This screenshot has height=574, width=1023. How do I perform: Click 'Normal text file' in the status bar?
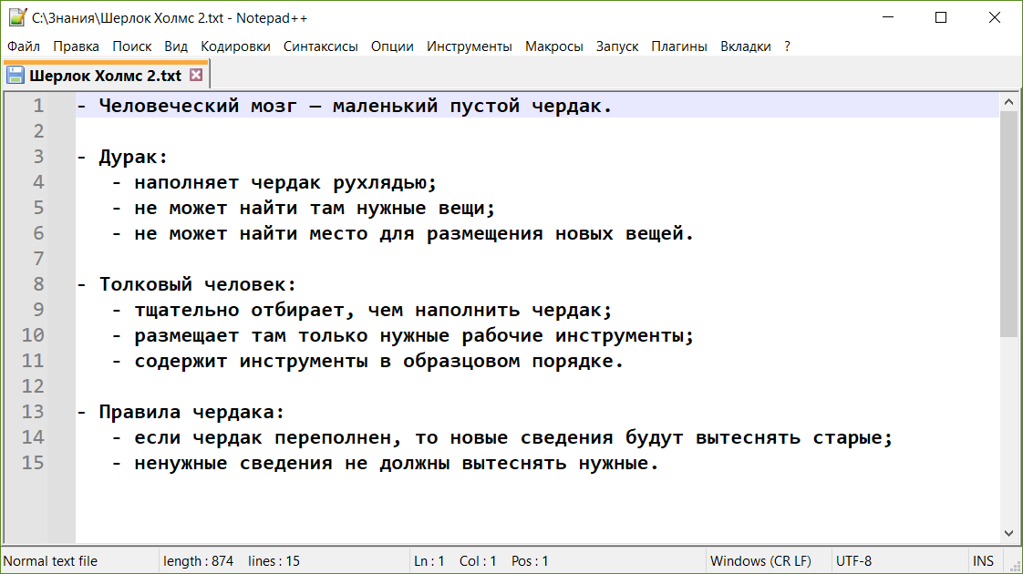coord(50,561)
